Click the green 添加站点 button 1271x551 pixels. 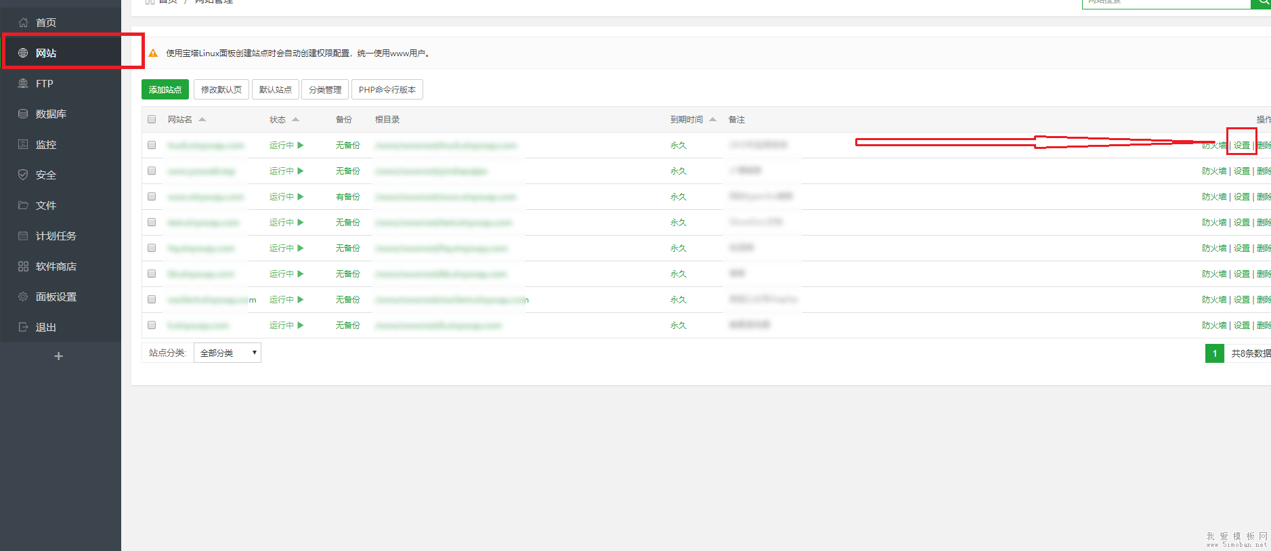[x=165, y=89]
